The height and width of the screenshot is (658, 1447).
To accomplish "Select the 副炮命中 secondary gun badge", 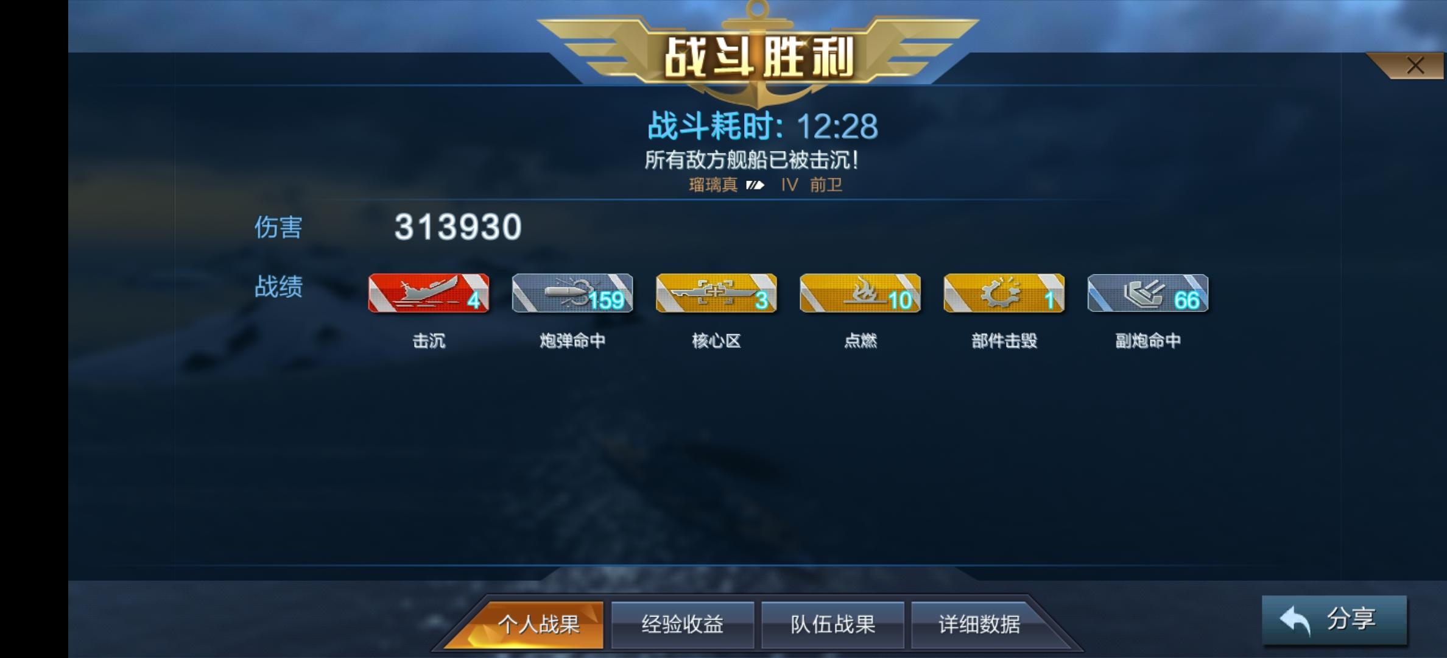I will pyautogui.click(x=1148, y=293).
